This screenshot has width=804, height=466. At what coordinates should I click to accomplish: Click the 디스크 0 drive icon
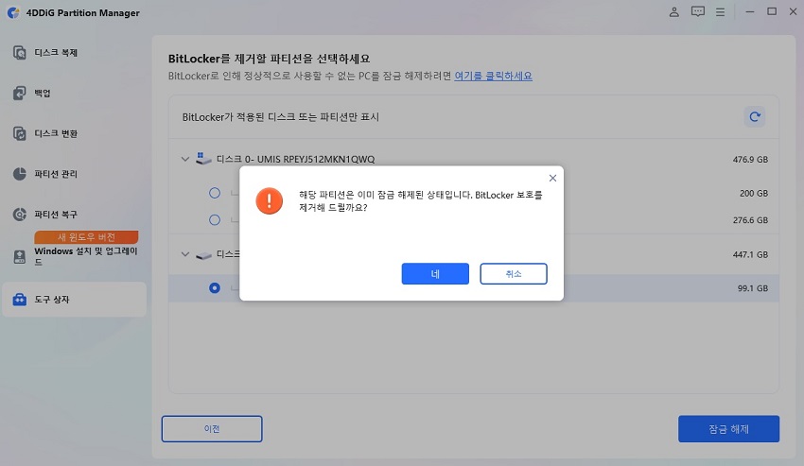(203, 159)
